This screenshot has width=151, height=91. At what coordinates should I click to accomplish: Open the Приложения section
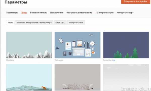click(57, 13)
